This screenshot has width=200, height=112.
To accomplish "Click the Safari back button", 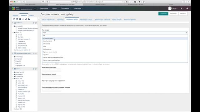I will click(18, 2).
